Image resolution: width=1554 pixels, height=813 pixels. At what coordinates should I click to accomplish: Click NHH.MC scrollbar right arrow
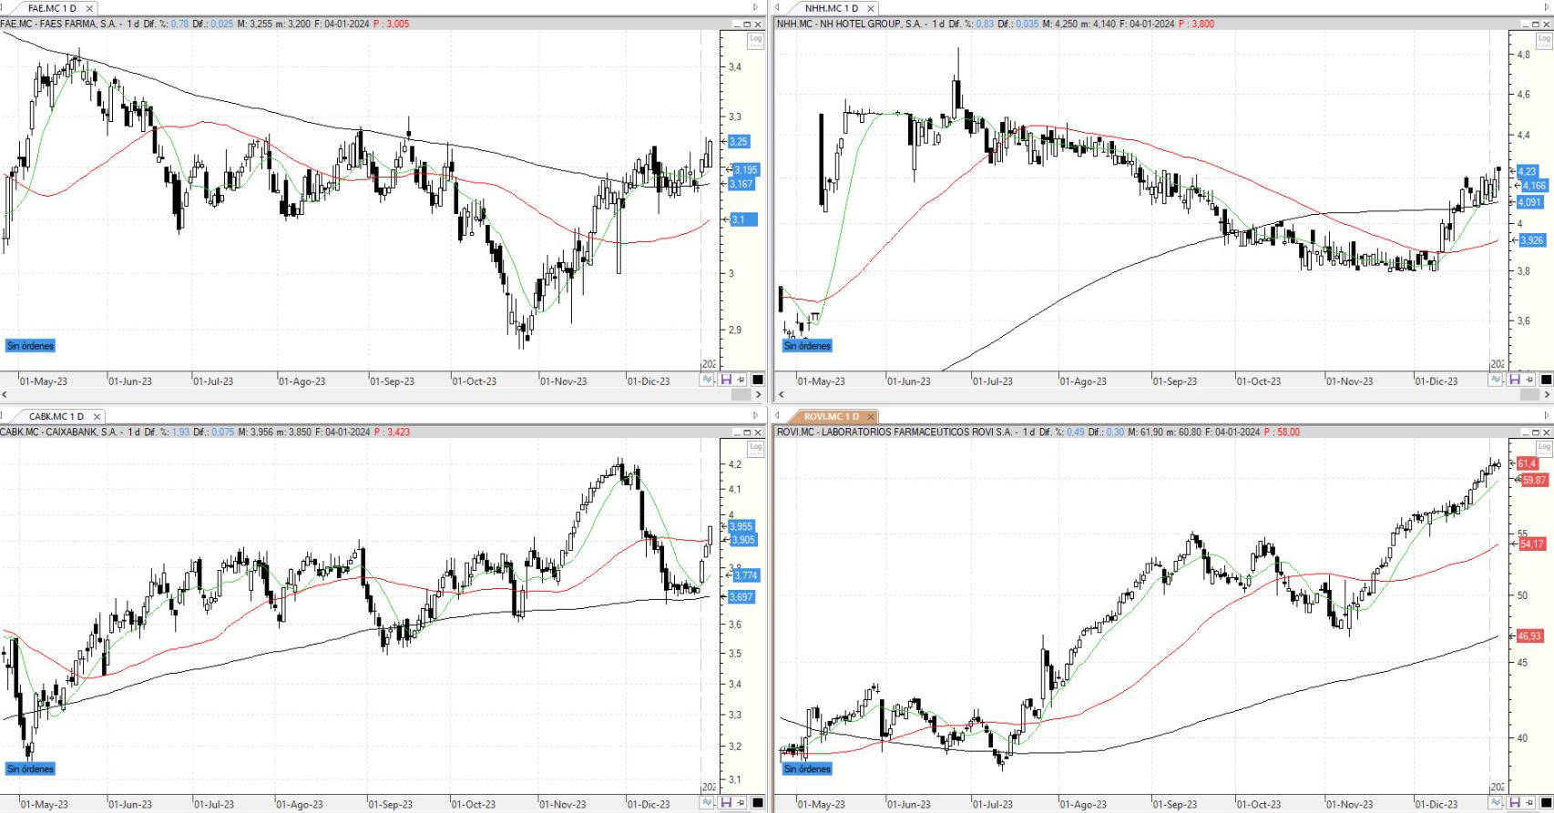tap(1547, 394)
